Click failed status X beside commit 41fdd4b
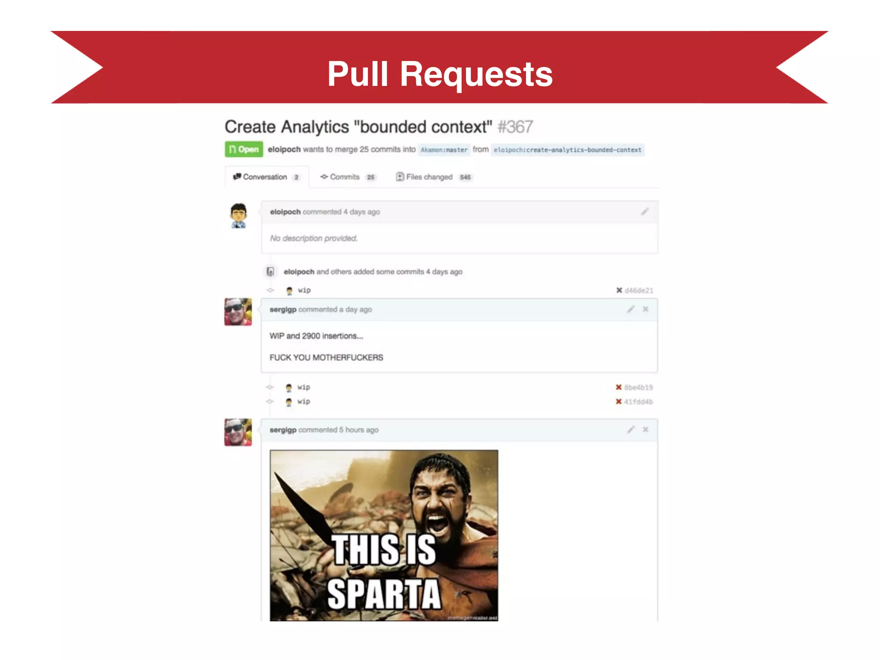Screen dimensions: 880x660 tap(619, 401)
